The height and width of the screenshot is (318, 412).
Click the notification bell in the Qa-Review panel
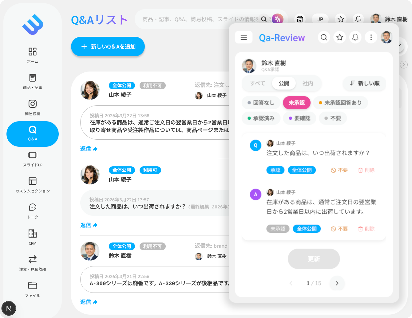pyautogui.click(x=355, y=37)
